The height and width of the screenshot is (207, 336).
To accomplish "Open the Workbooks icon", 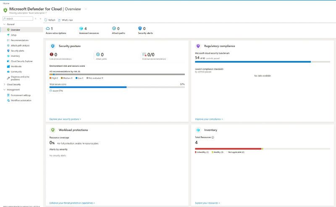I will tap(8, 66).
